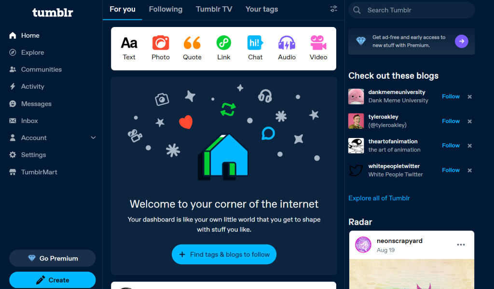This screenshot has height=289, width=494.
Task: Open dashboard tab settings sliders icon
Action: click(x=334, y=9)
